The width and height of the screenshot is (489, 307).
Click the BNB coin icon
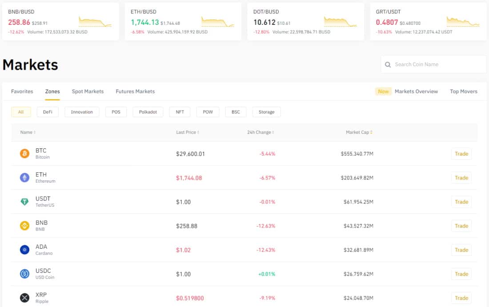(x=24, y=226)
